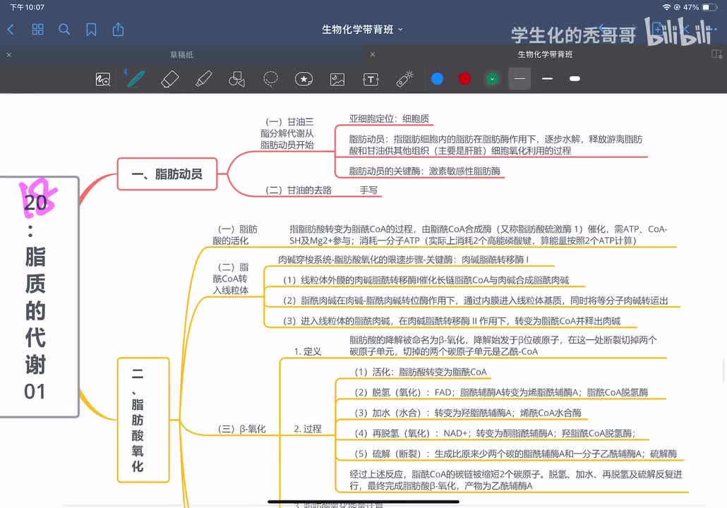This screenshot has width=727, height=508.
Task: Choose the blue pen color
Action: coord(437,79)
